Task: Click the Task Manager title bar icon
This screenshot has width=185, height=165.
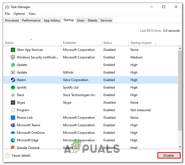Action: click(x=7, y=7)
